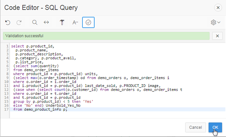Click line 13 'where o.order_id = t.order_id'
Viewport: 226px width, 137px height.
tap(45, 94)
